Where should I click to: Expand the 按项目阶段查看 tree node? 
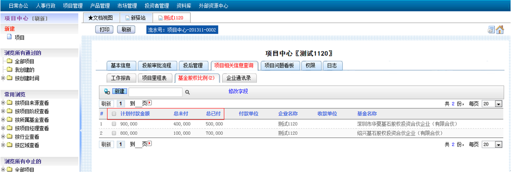point(3,111)
